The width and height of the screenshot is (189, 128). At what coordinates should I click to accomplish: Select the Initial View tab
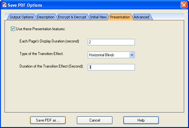(x=98, y=17)
